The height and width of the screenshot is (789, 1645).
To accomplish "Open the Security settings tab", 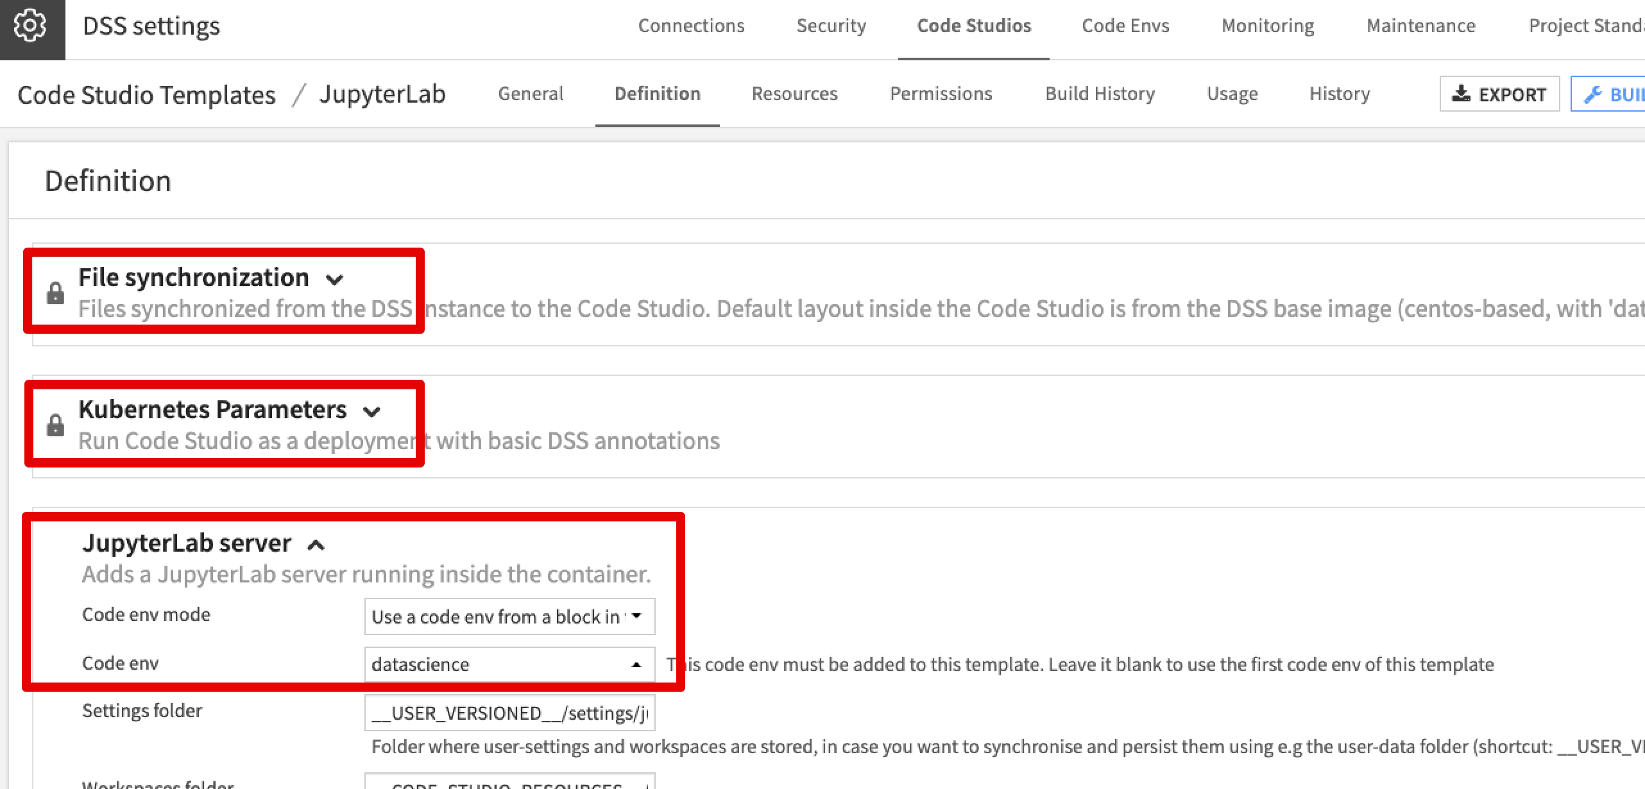I will coord(831,26).
